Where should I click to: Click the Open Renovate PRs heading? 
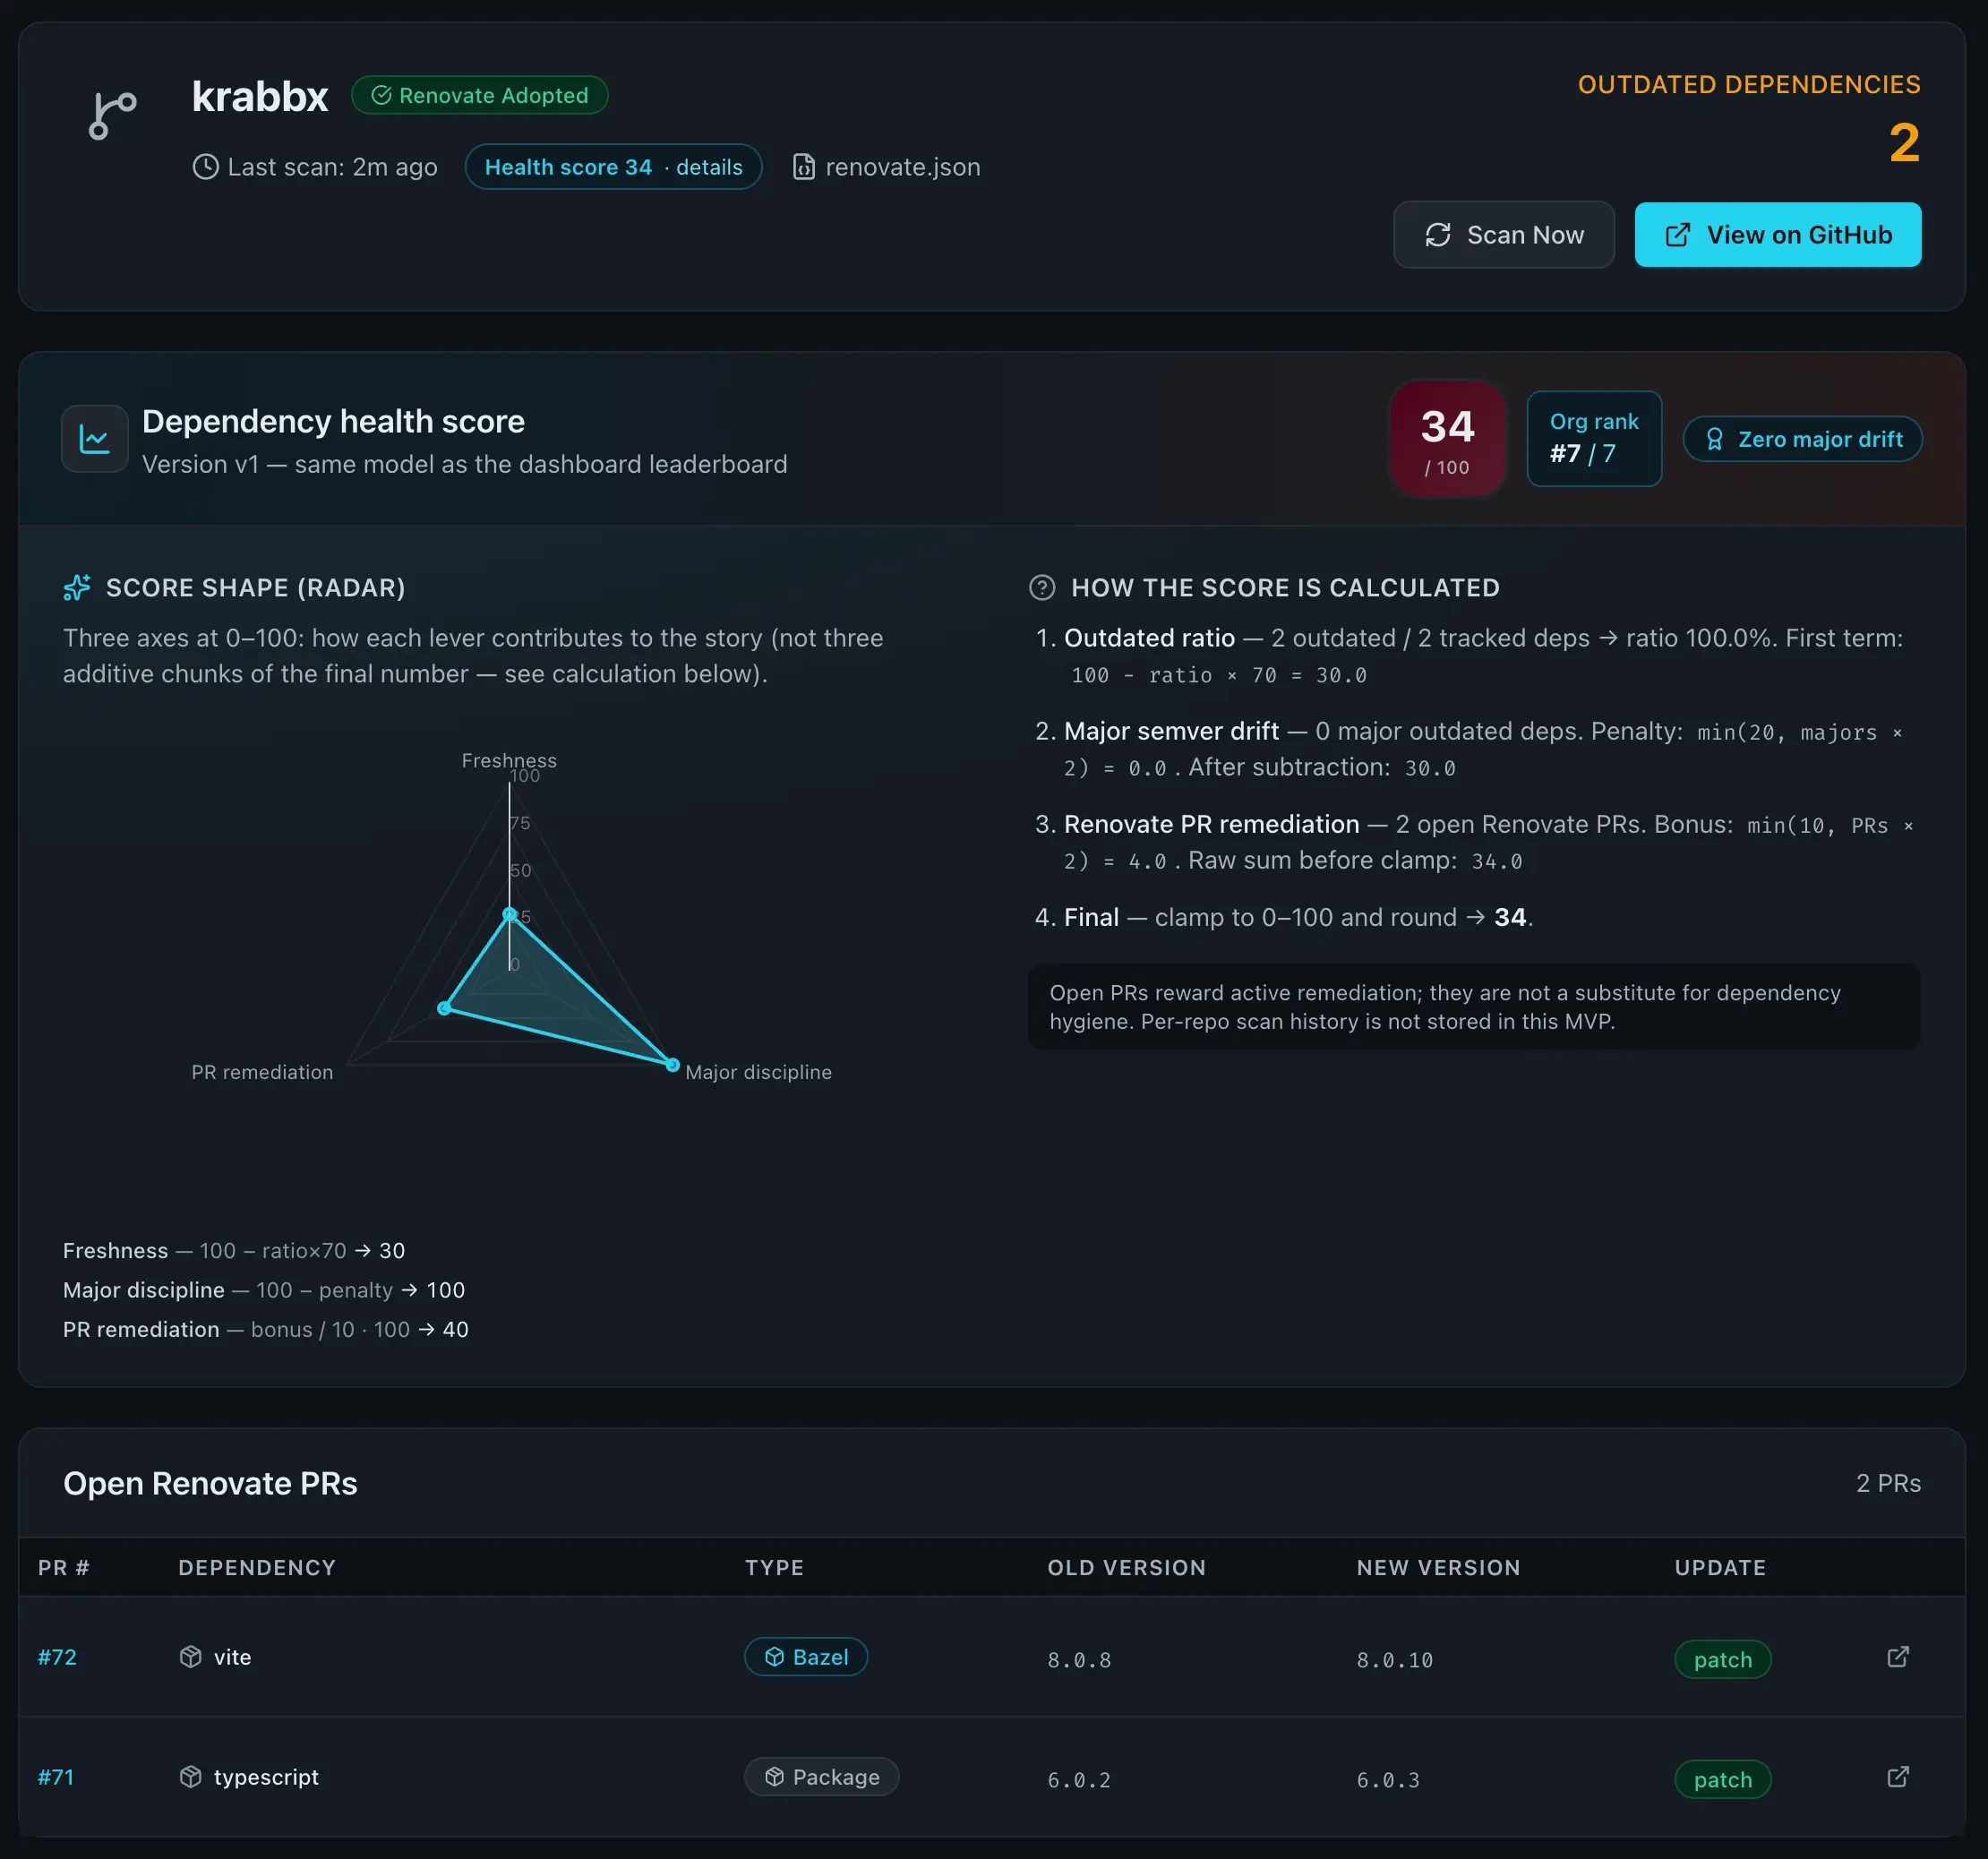(x=210, y=1483)
